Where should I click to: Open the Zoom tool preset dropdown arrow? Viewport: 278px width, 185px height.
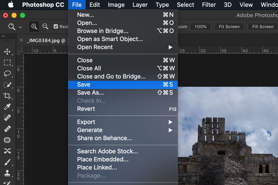[x=20, y=27]
